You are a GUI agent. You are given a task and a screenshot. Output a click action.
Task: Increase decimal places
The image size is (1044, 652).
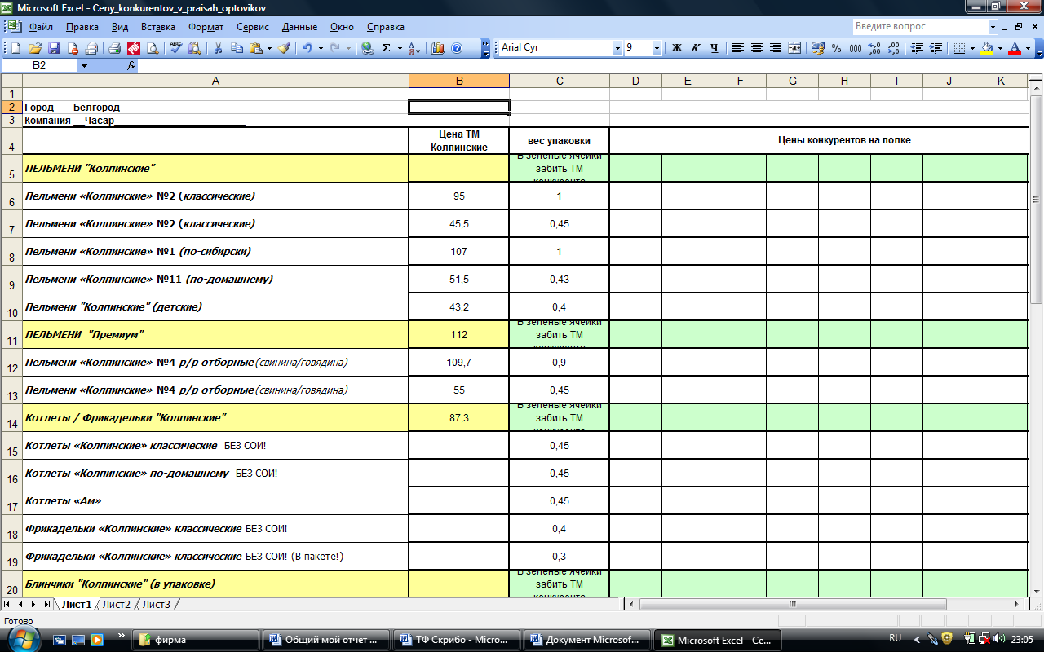[874, 48]
